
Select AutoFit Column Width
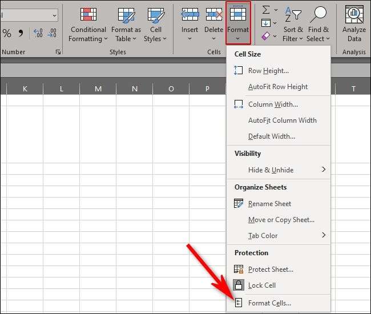coord(282,120)
